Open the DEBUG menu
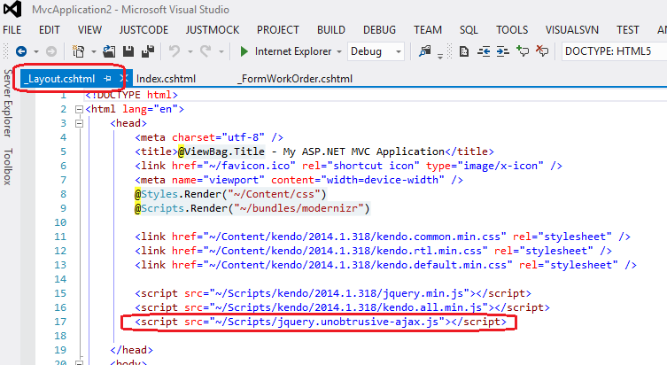667x365 pixels. click(379, 30)
